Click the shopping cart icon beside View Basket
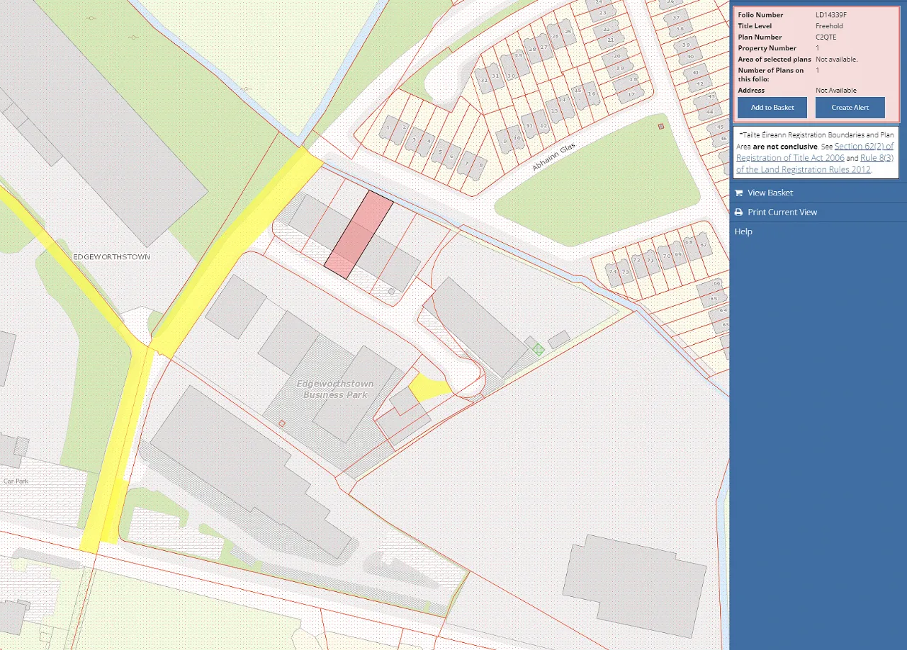The image size is (907, 650). click(739, 192)
